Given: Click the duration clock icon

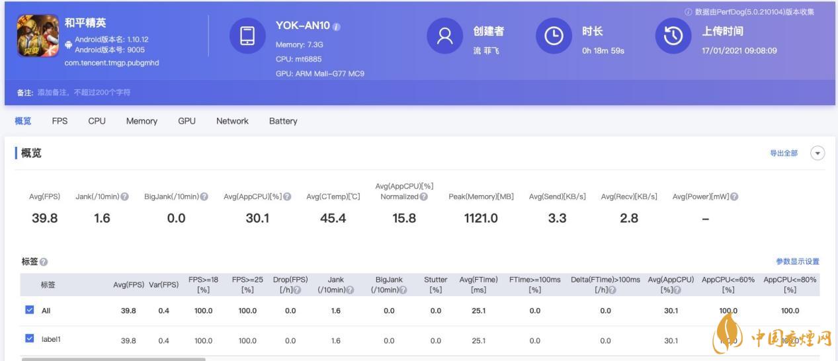Looking at the screenshot, I should pos(553,36).
